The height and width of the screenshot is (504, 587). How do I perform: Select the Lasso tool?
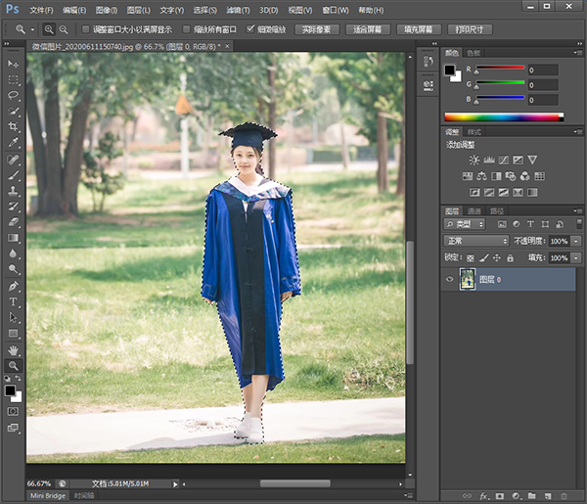14,95
